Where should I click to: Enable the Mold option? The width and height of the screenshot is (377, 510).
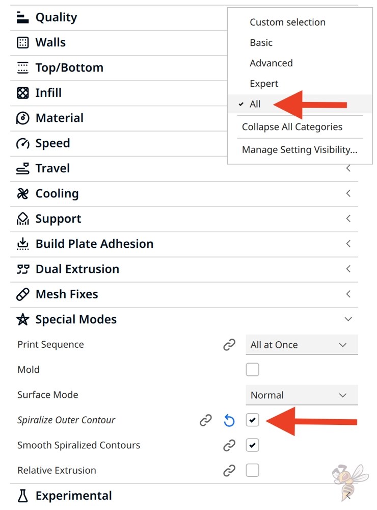click(252, 369)
